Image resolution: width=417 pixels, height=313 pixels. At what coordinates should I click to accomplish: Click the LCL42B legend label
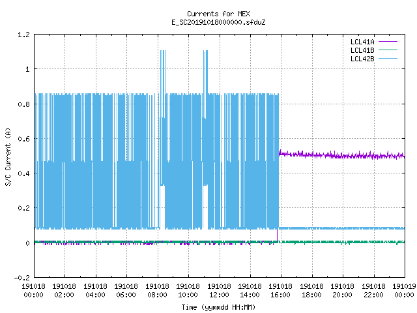[362, 59]
